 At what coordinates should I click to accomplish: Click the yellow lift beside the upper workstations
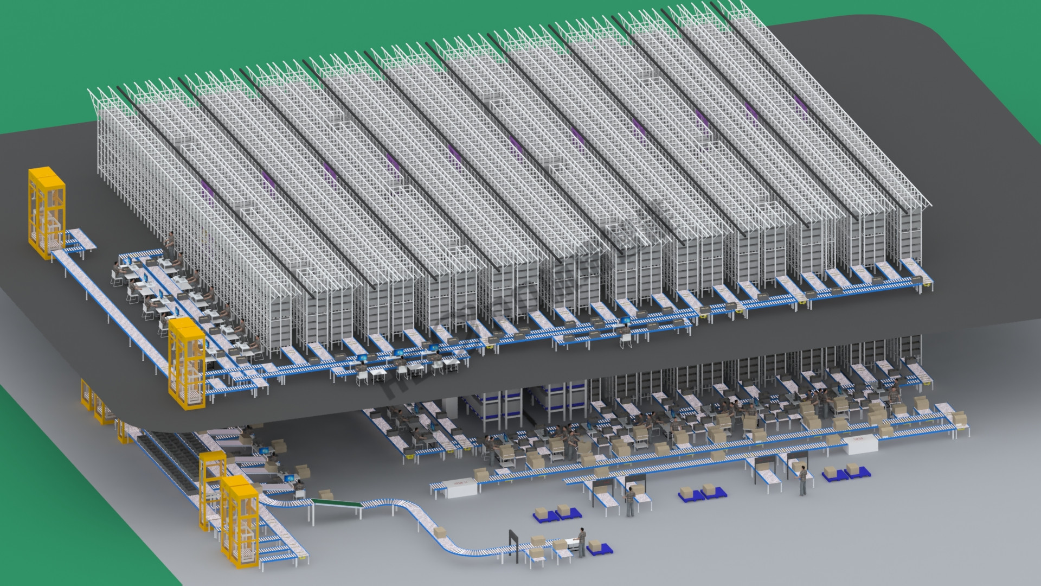[x=187, y=362]
